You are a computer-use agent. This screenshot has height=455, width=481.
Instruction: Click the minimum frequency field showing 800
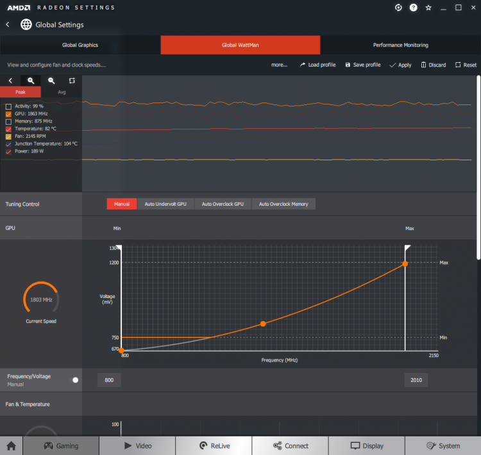pos(109,380)
